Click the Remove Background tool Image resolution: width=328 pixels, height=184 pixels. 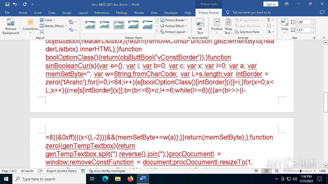(11, 27)
